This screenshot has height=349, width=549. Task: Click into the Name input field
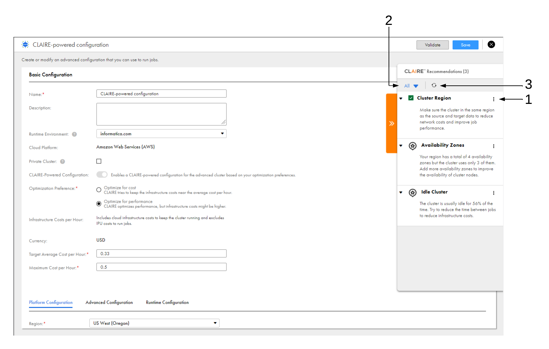pyautogui.click(x=161, y=93)
